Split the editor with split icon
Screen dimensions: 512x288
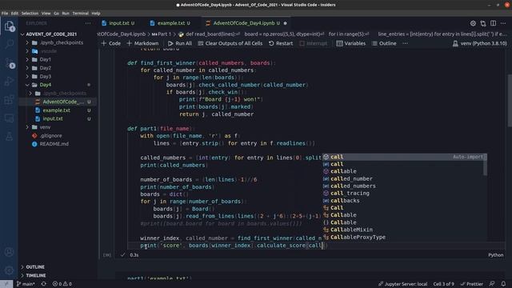coord(493,23)
